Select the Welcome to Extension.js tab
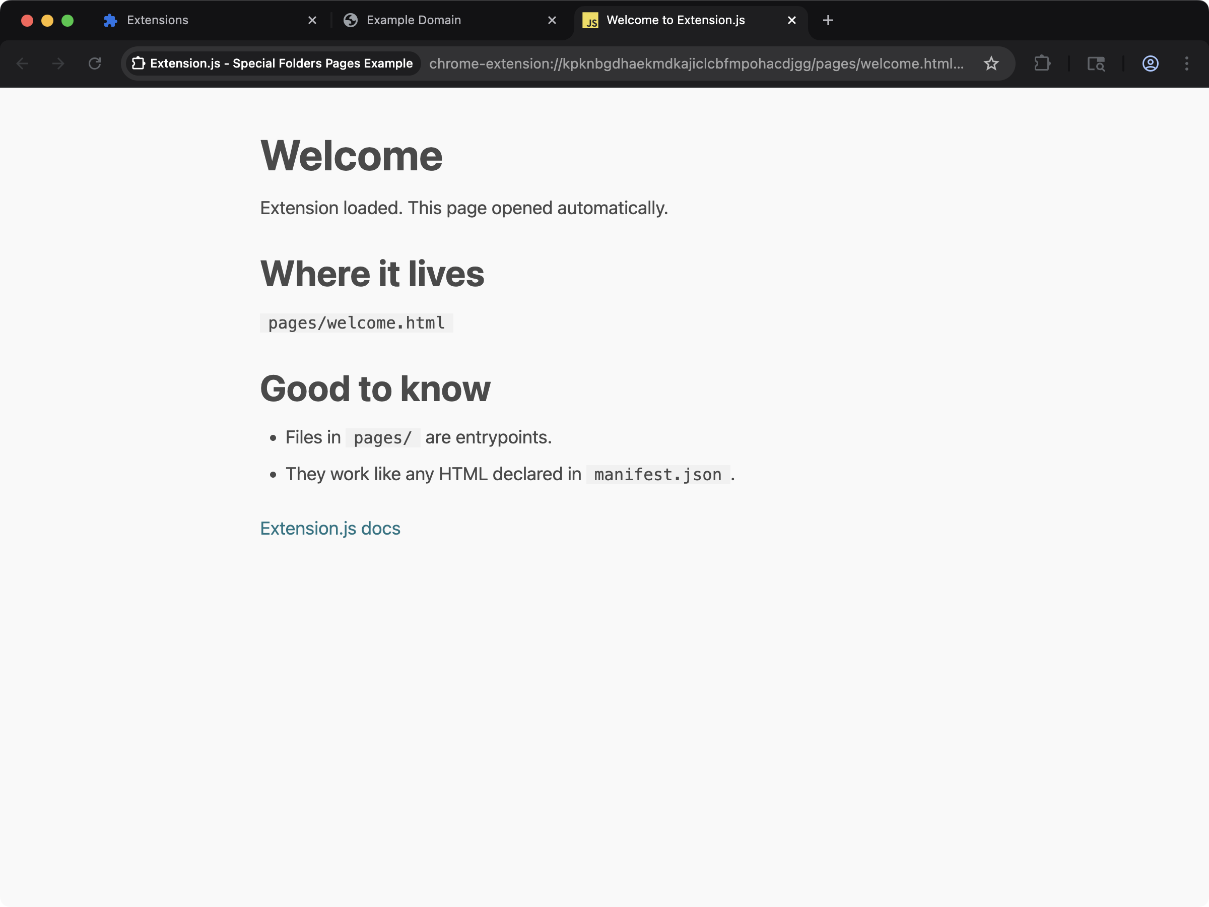1209x907 pixels. click(x=675, y=20)
